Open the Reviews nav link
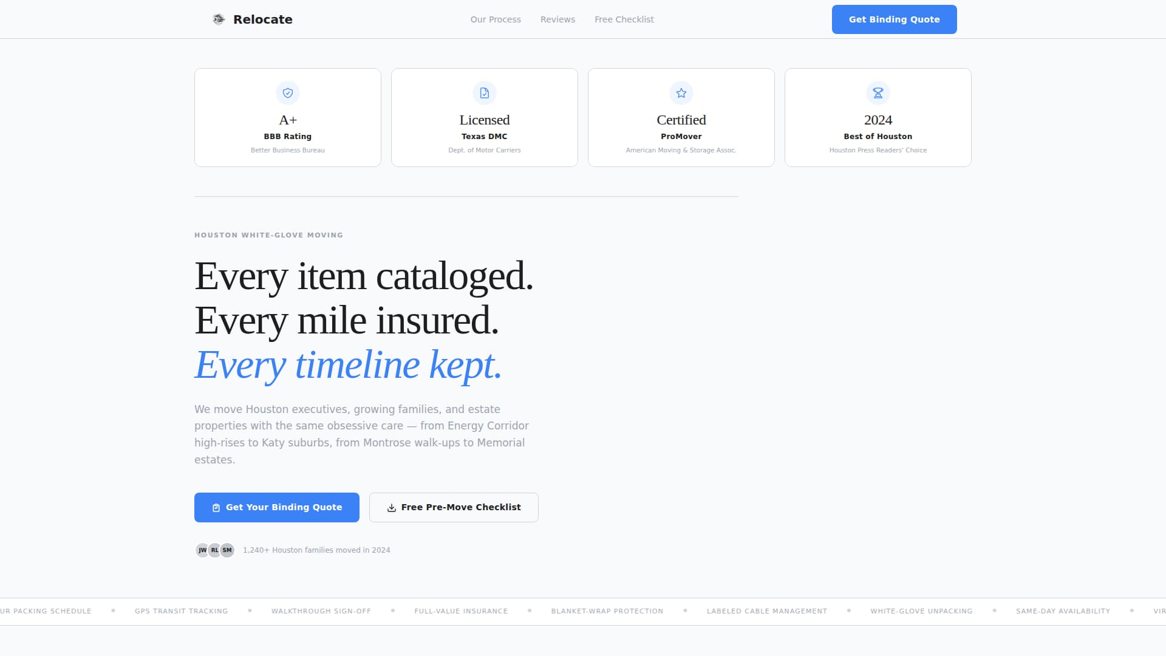The height and width of the screenshot is (656, 1166). click(x=557, y=19)
